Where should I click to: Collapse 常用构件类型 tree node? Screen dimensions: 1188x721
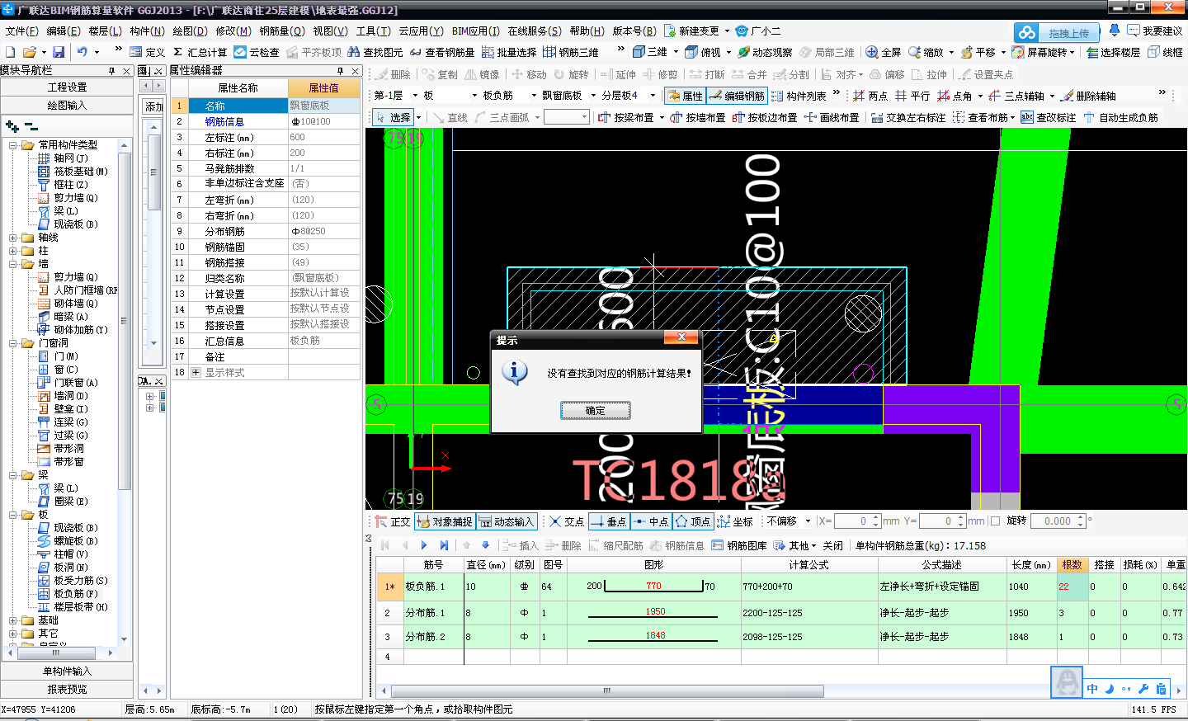coord(13,145)
